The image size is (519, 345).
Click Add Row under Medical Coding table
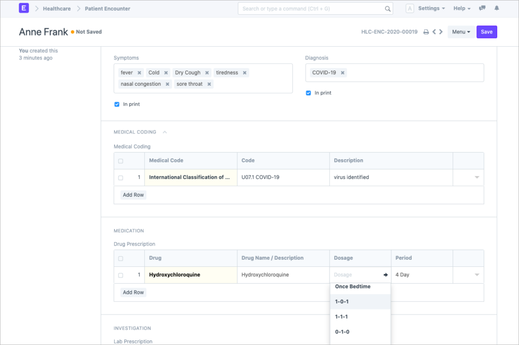point(133,195)
